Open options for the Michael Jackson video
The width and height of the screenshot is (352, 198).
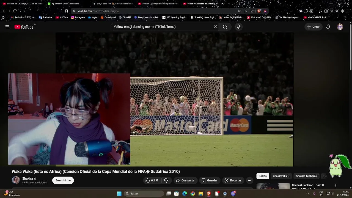(336, 186)
